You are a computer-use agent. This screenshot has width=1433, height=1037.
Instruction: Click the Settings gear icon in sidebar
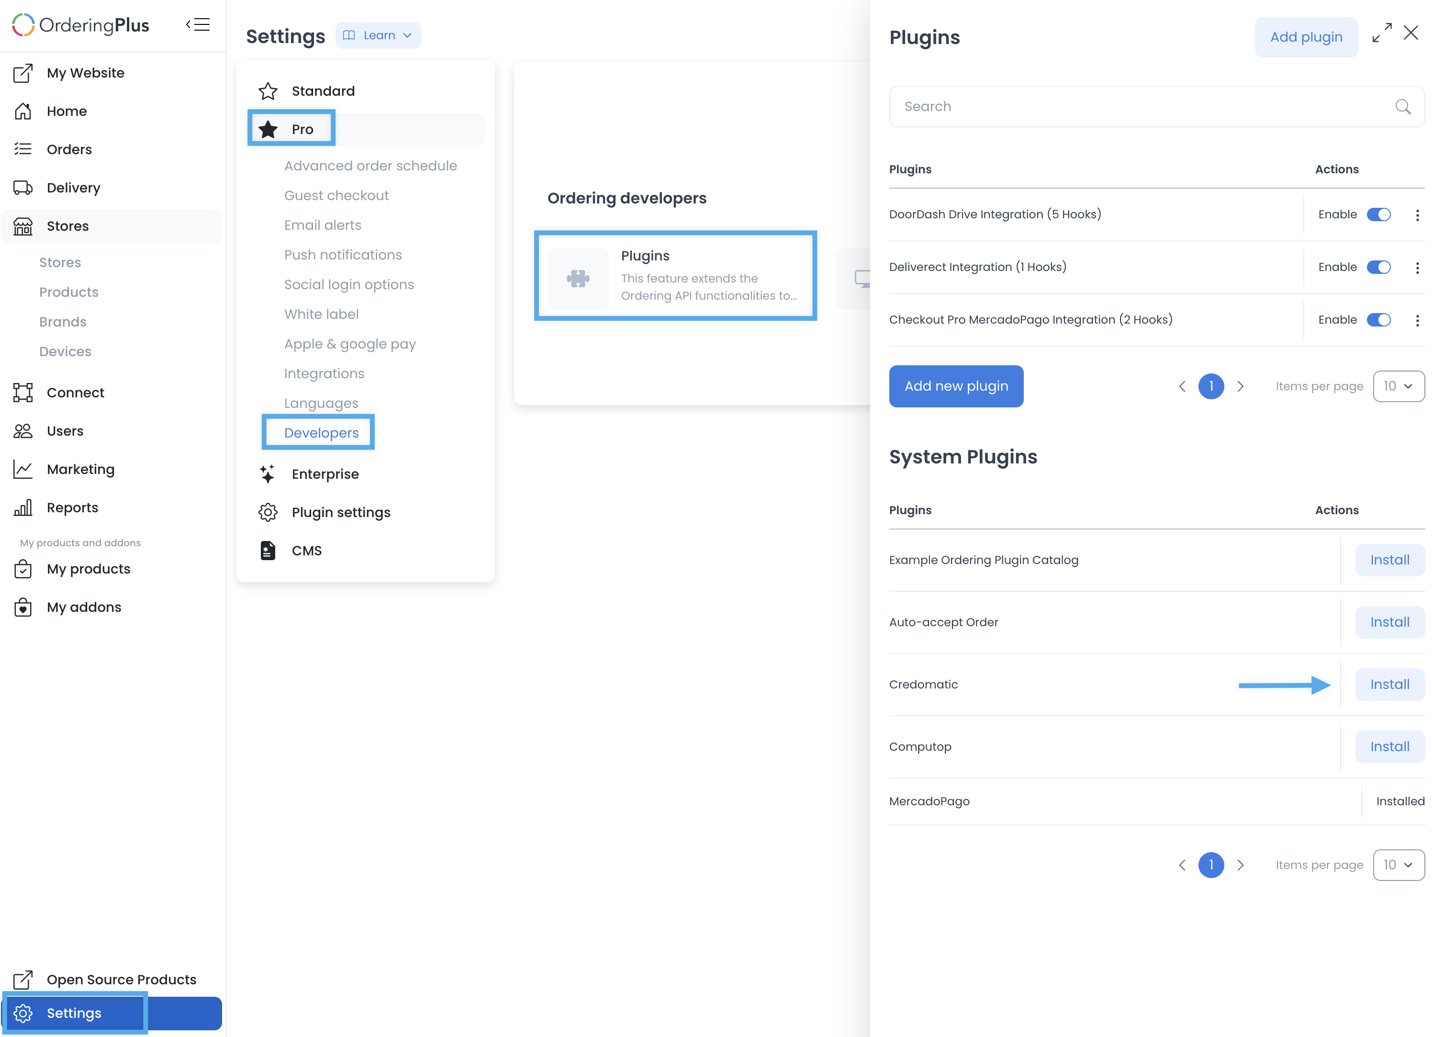point(23,1013)
